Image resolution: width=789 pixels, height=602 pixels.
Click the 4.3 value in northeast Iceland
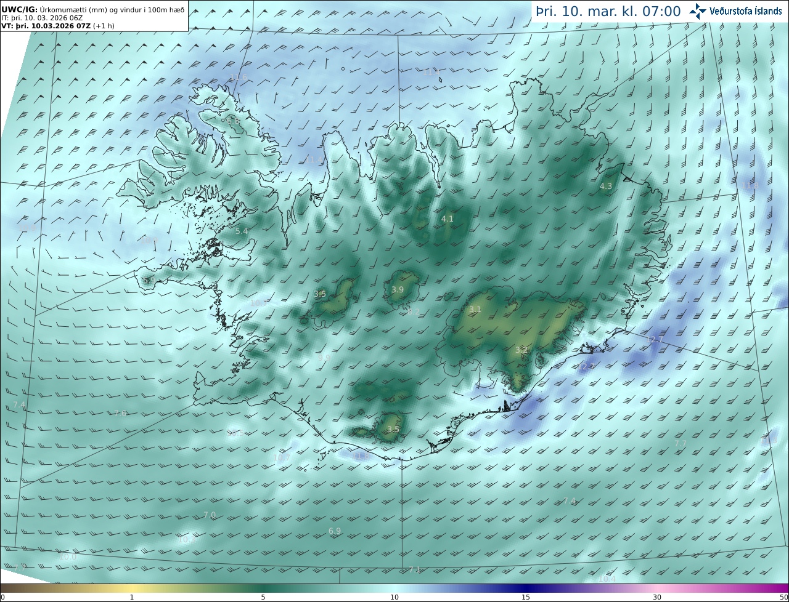pos(606,186)
